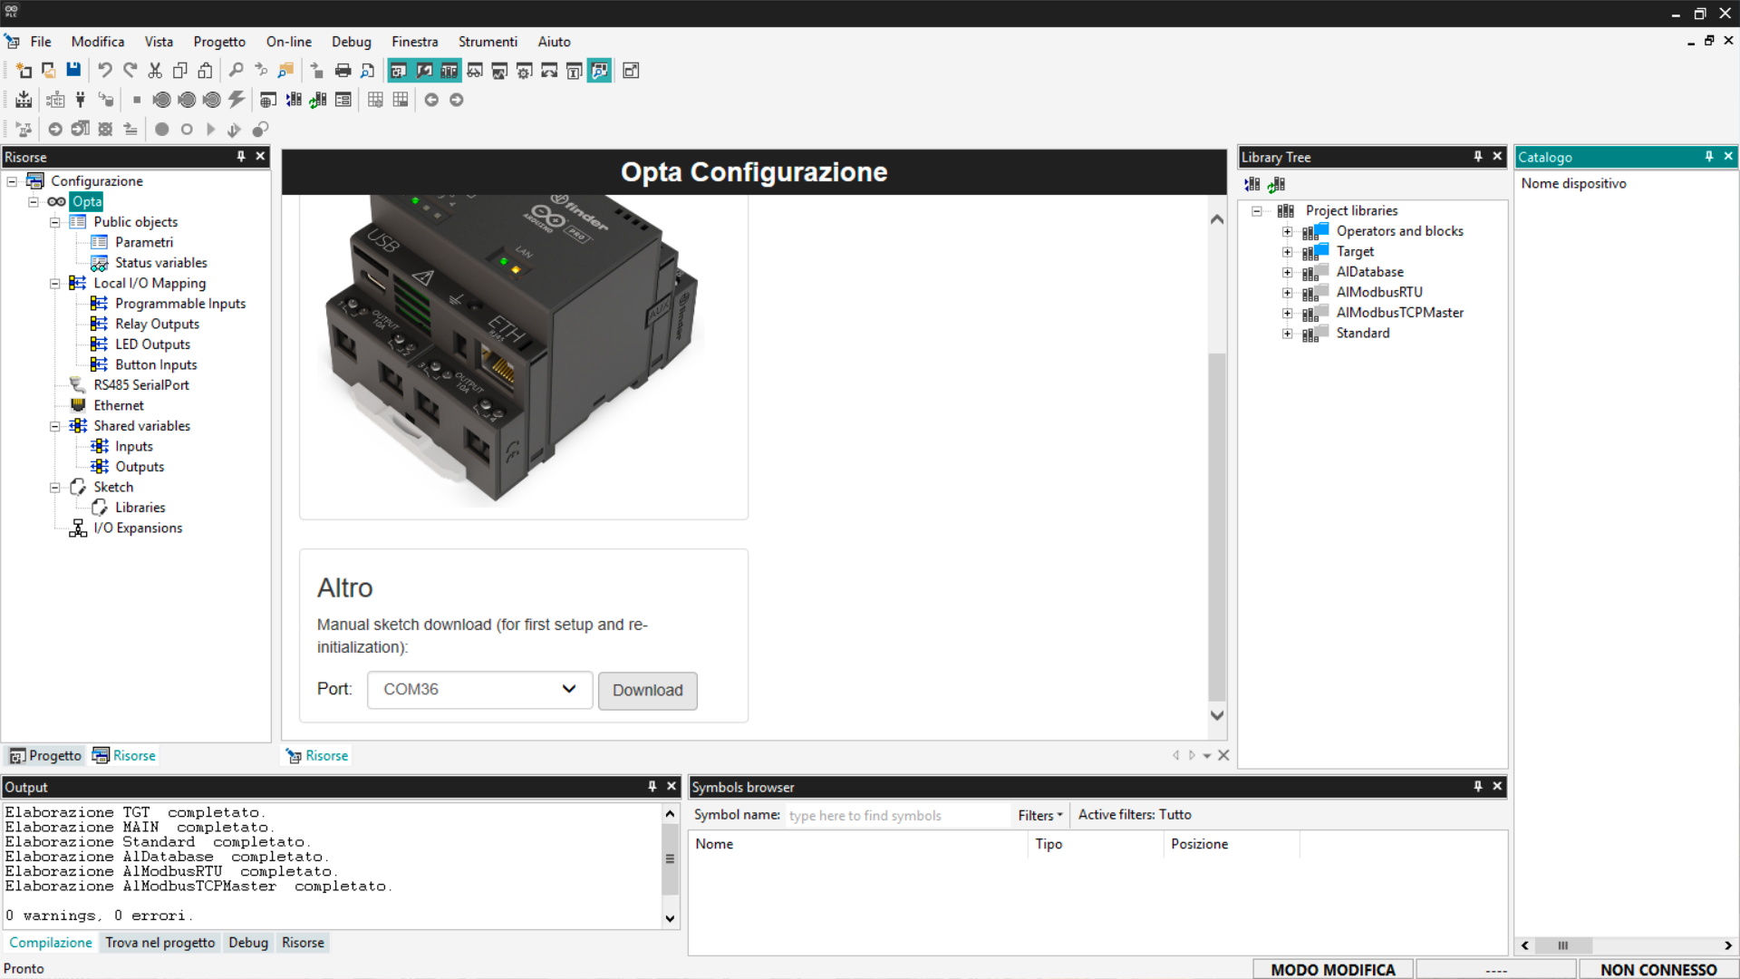The height and width of the screenshot is (979, 1740).
Task: Expand the Operators and blocks library
Action: click(x=1287, y=231)
